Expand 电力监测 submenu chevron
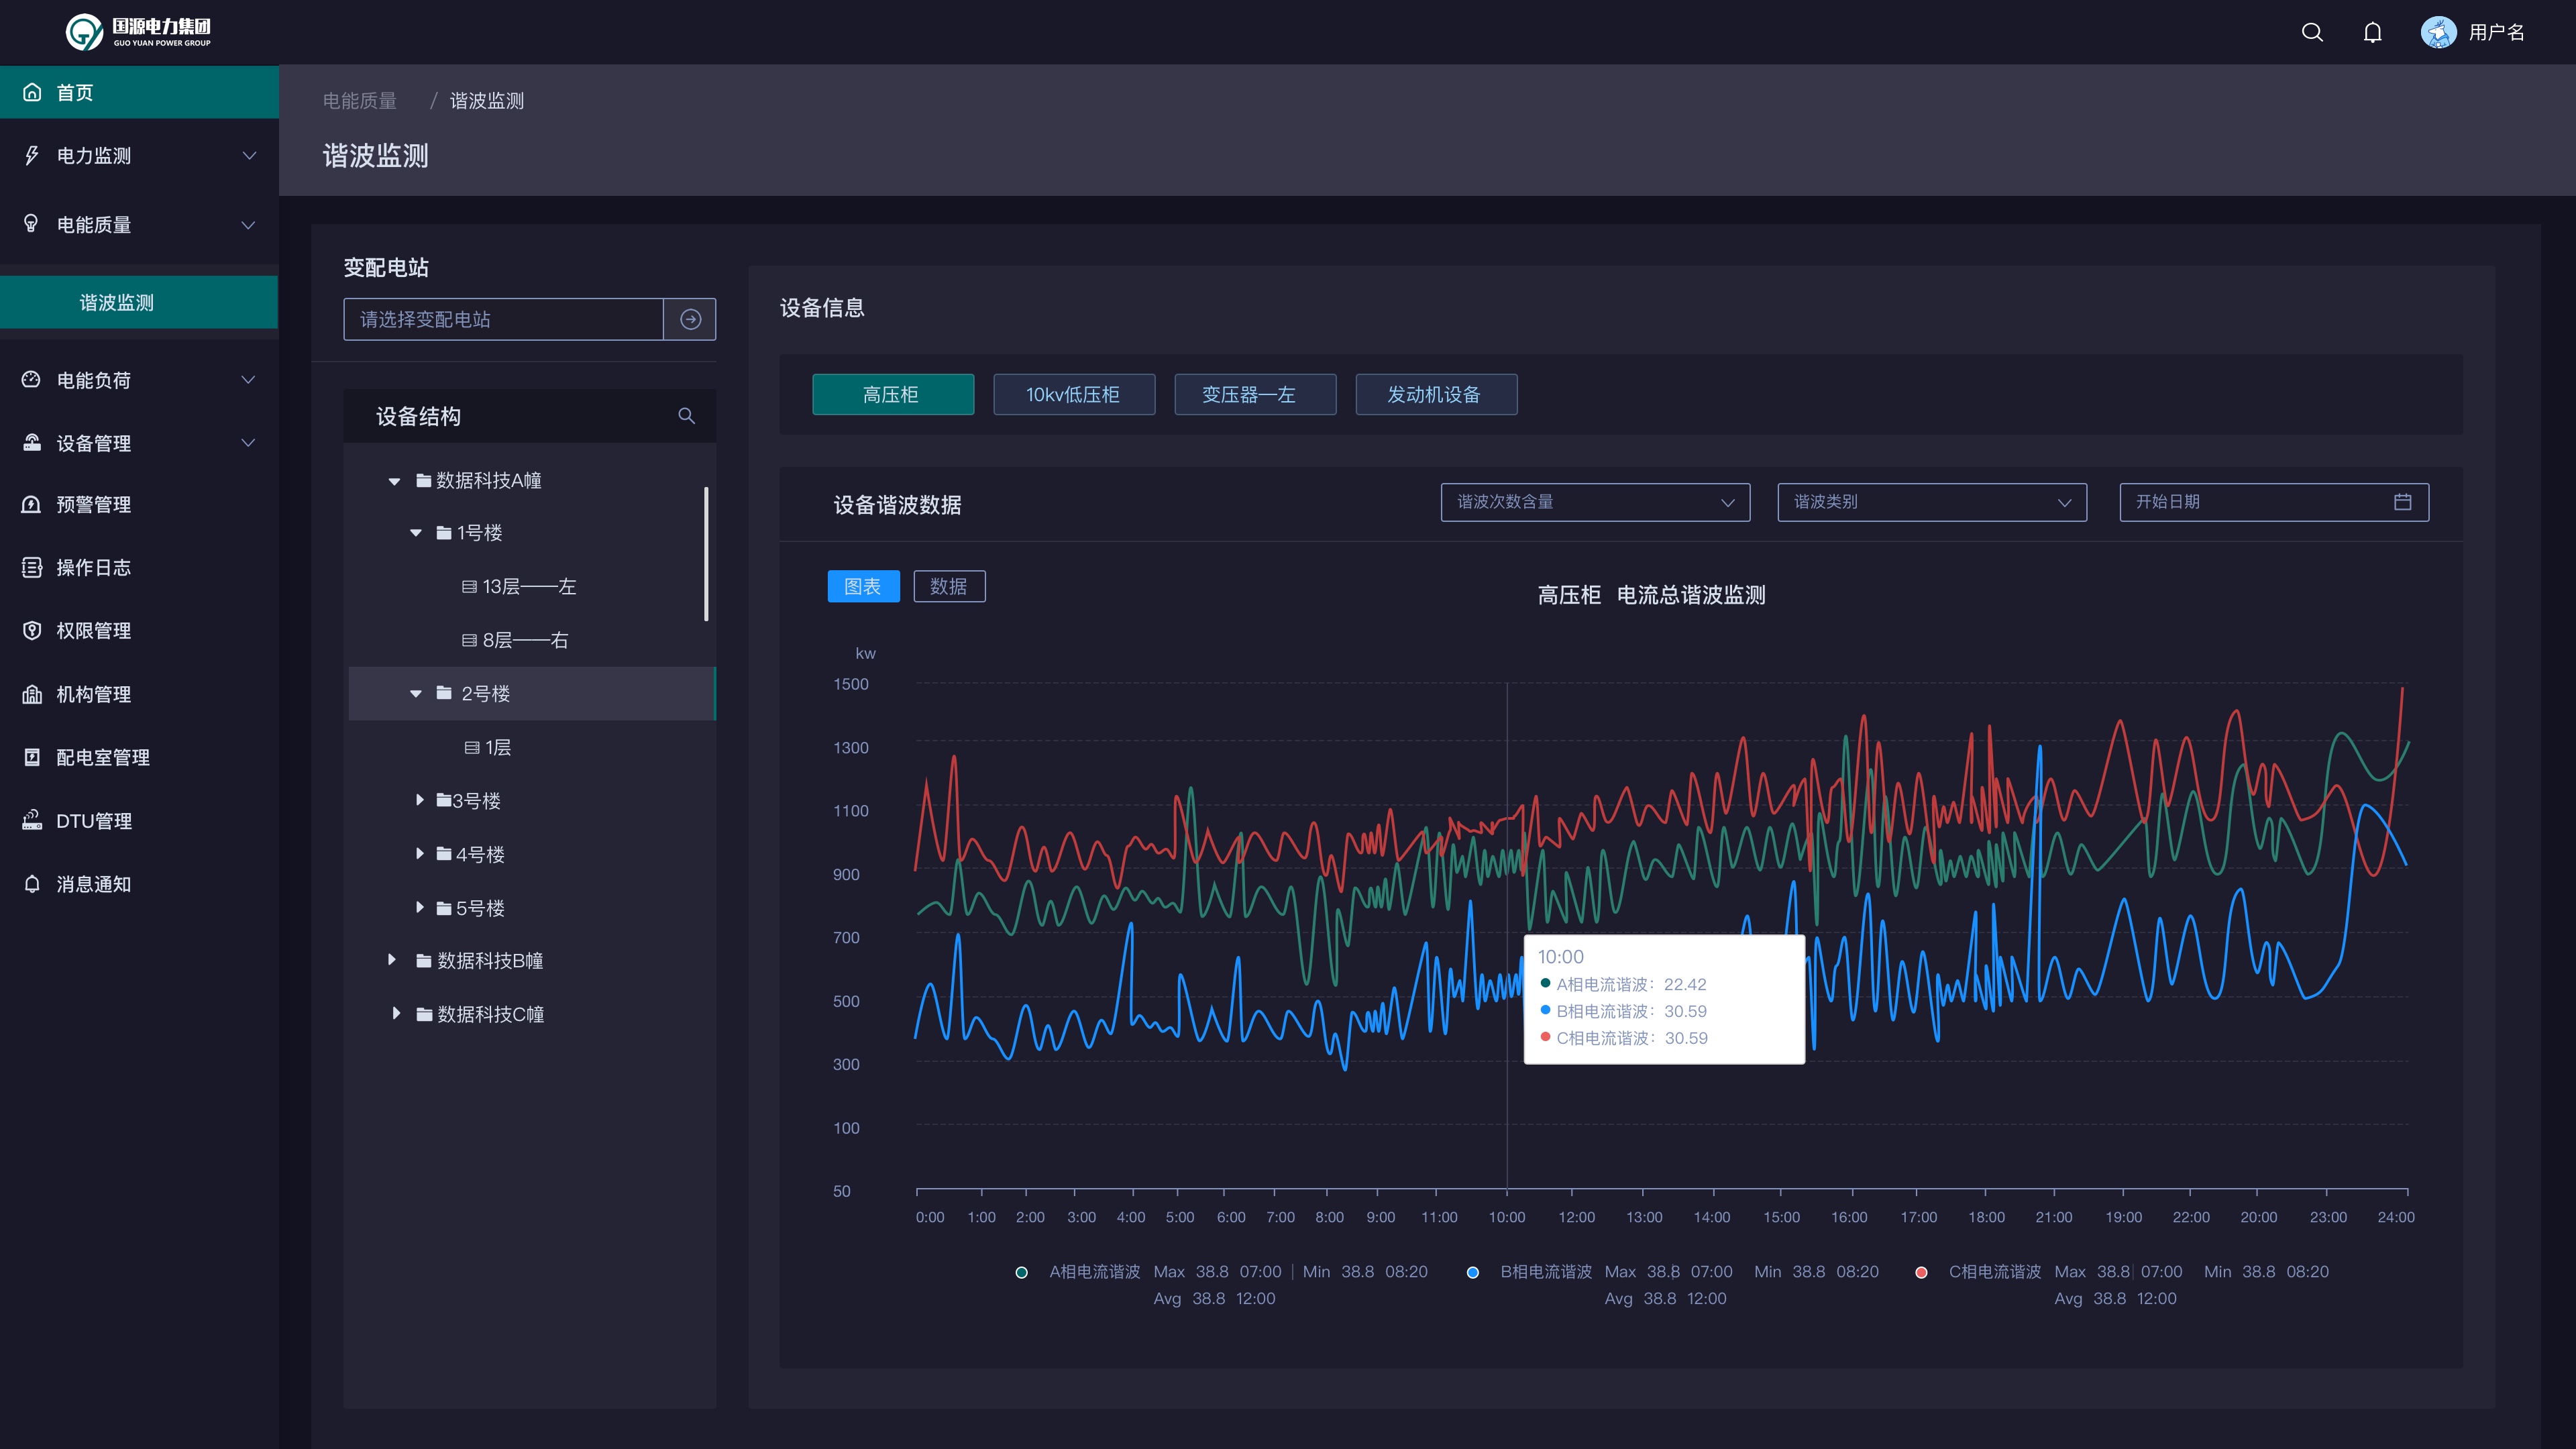Image resolution: width=2576 pixels, height=1449 pixels. pos(249,155)
